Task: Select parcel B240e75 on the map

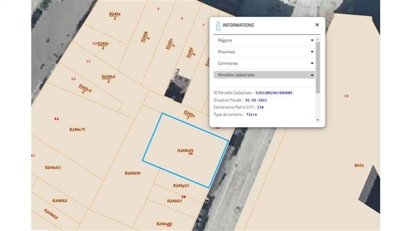Action: click(x=77, y=129)
